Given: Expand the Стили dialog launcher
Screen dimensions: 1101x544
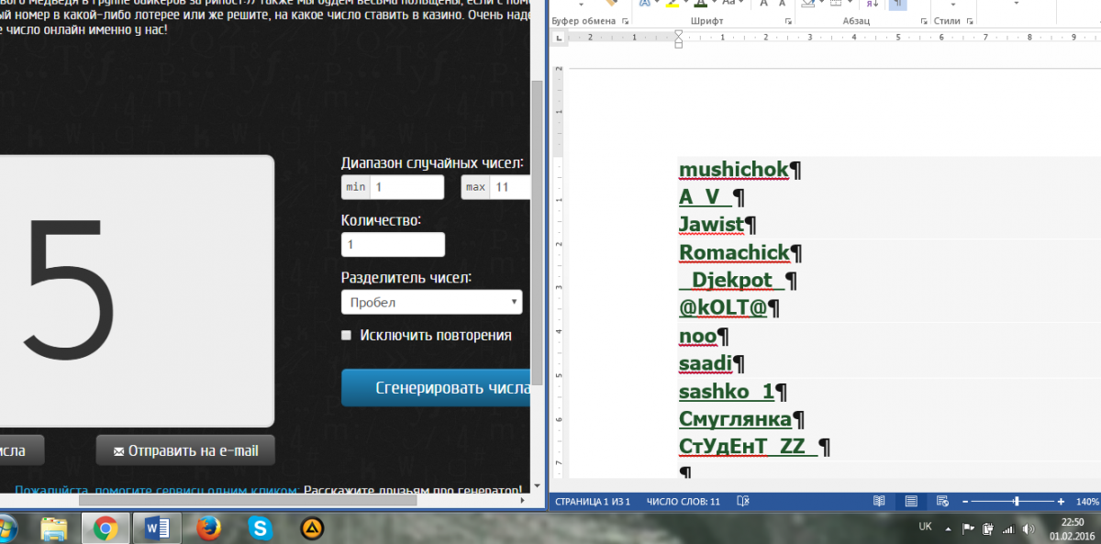Looking at the screenshot, I should [969, 21].
